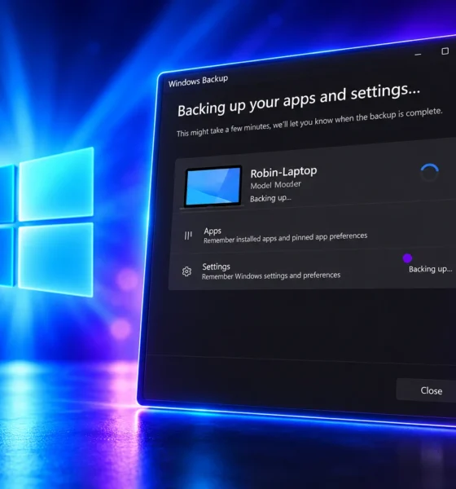Click the Settings gear icon
Screen dimensions: 456x489
coord(186,271)
